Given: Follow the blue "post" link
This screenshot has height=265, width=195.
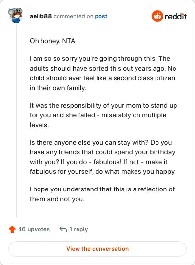Looking at the screenshot, I should pyautogui.click(x=101, y=16).
